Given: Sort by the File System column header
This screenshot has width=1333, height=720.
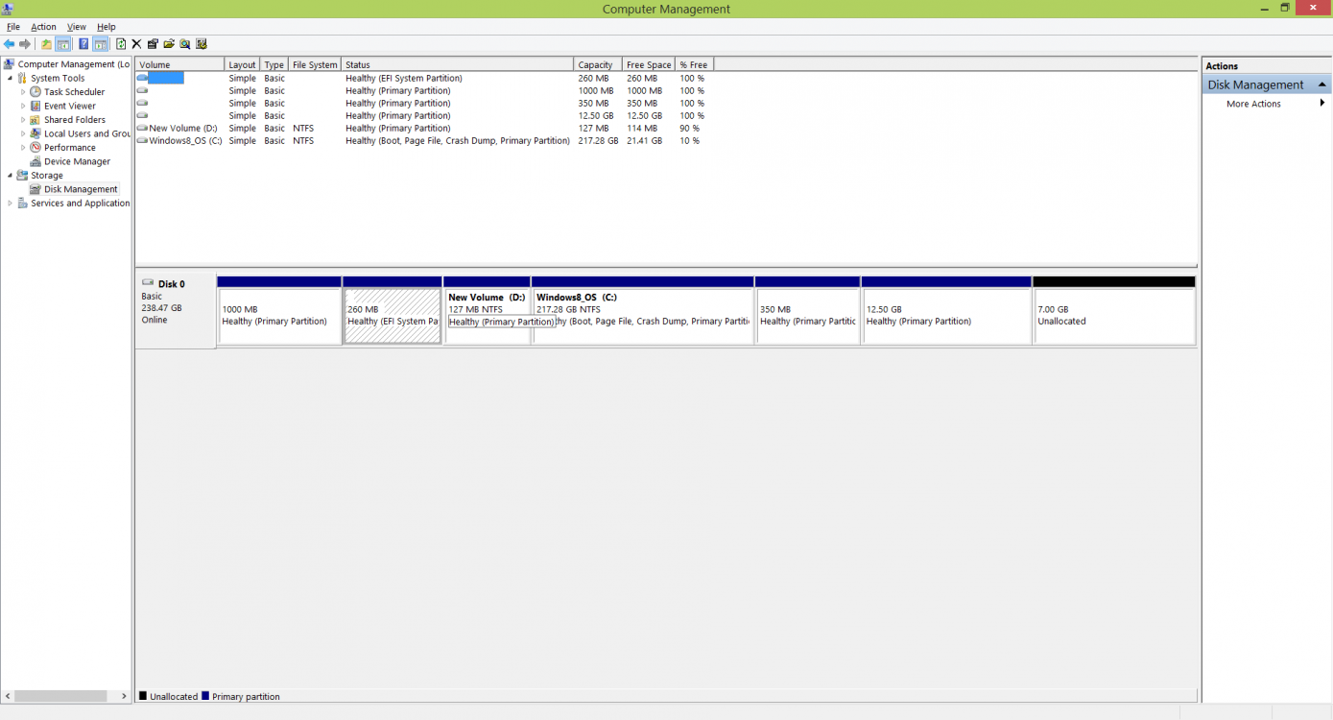Looking at the screenshot, I should (x=315, y=65).
